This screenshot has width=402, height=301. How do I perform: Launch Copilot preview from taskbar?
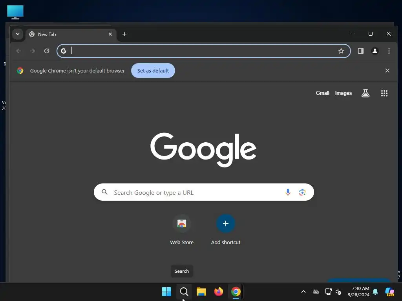click(x=390, y=292)
